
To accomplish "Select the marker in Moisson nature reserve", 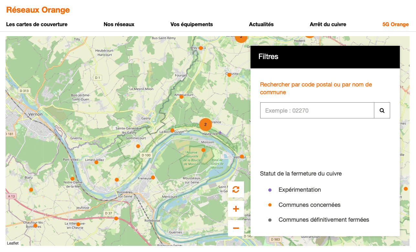I will pos(203,150).
